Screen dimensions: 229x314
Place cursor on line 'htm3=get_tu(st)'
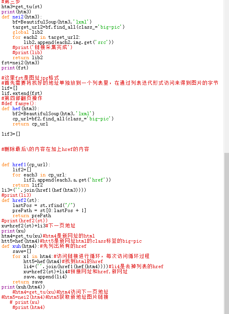coord(22,7)
